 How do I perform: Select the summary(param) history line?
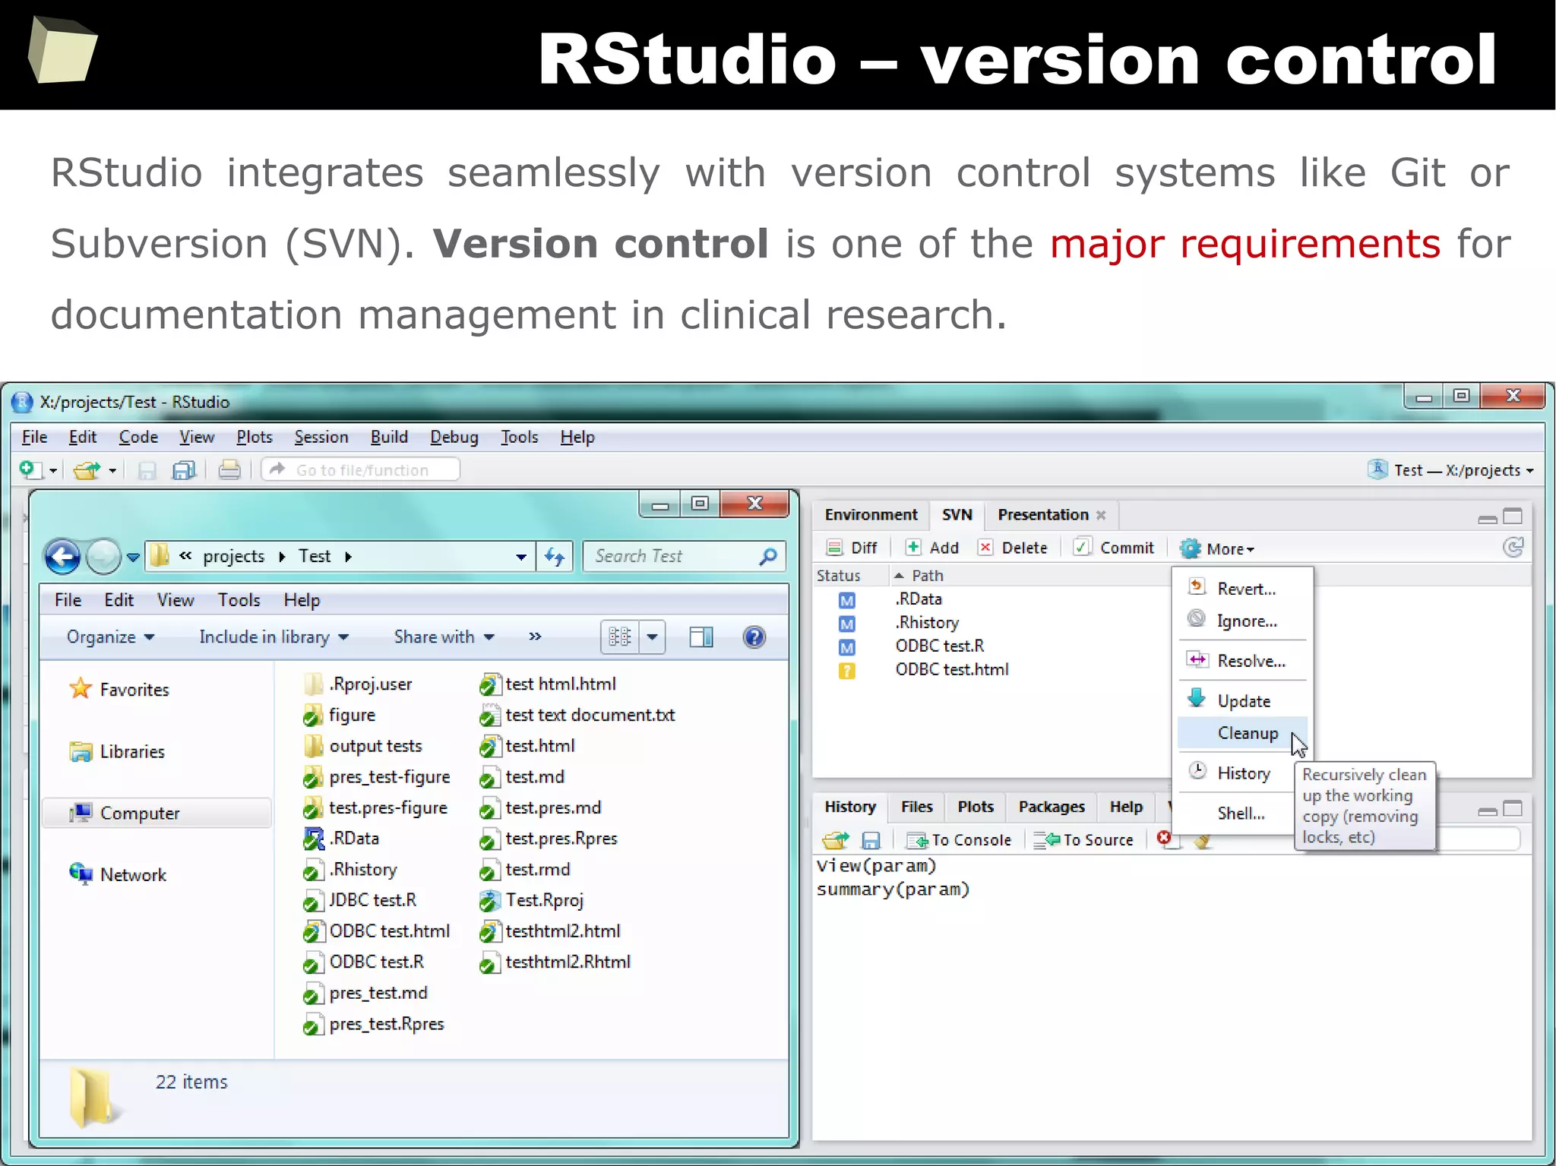[x=893, y=890]
